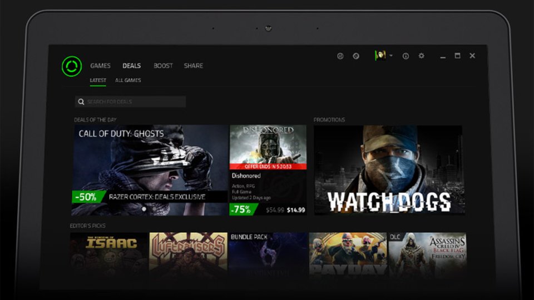Click the struck-through $54.99 price
Screen dimensions: 534x300
(275, 210)
